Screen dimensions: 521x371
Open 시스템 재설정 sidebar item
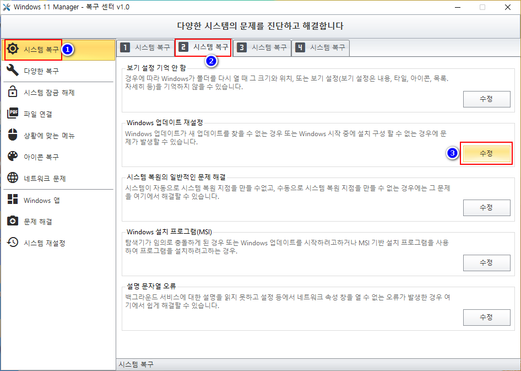(58, 243)
